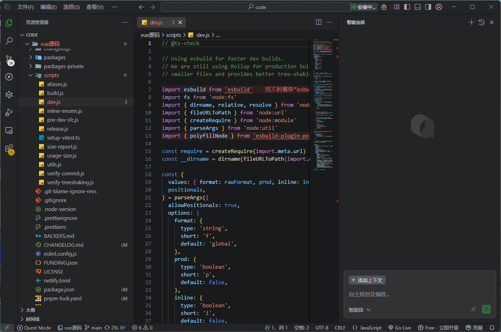Click the main branch indicator
This screenshot has width=501, height=332.
(93, 328)
